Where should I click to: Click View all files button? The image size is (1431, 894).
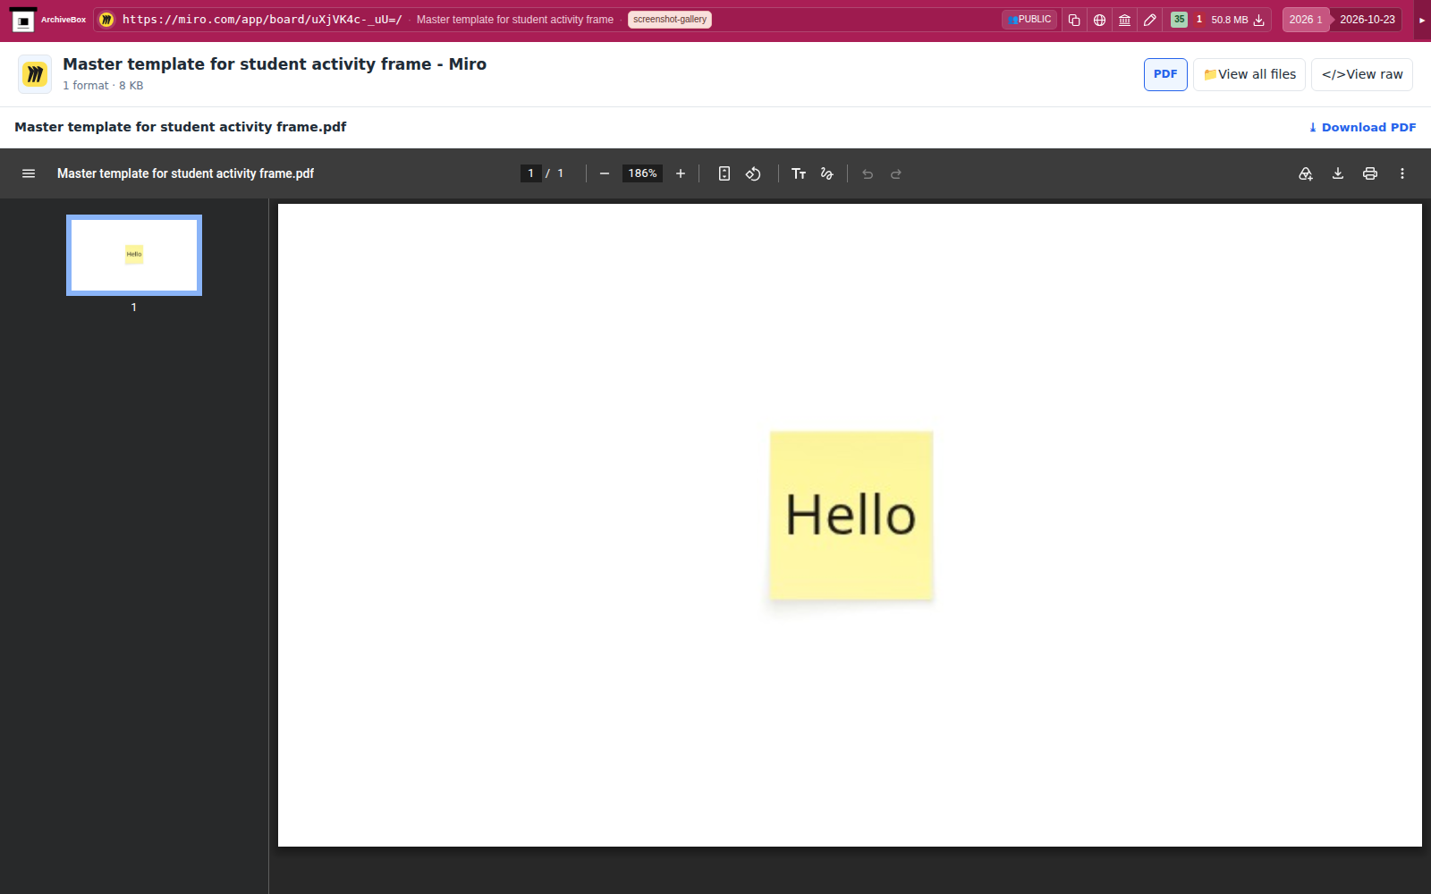click(1249, 74)
